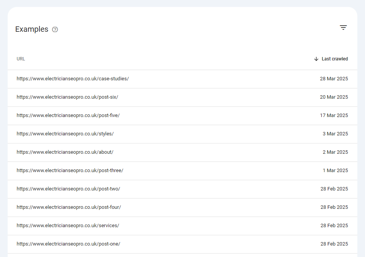Open the post-six URL row
The height and width of the screenshot is (257, 365).
182,97
